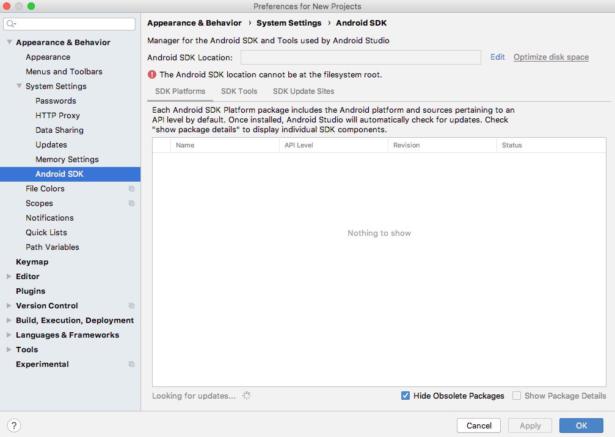Open HTTP Proxy settings
Viewport: 615px width, 437px height.
[x=57, y=115]
